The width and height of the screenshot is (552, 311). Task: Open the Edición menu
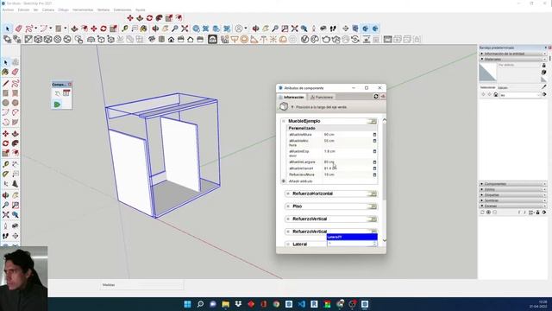23,10
